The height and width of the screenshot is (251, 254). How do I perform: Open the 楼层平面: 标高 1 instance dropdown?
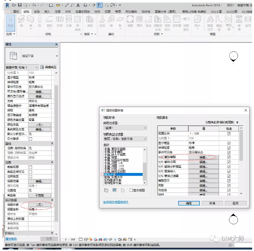(22, 67)
